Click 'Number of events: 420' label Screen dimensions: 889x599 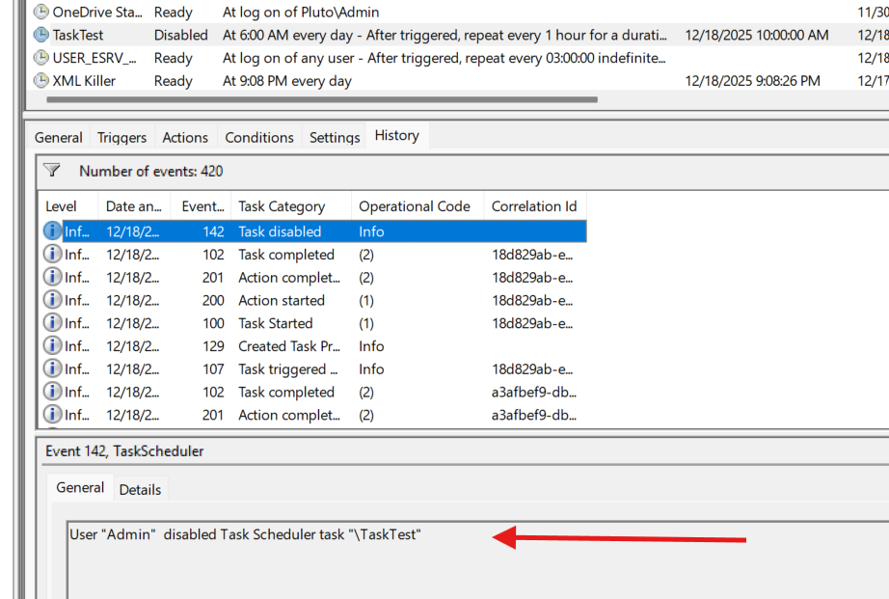[150, 171]
